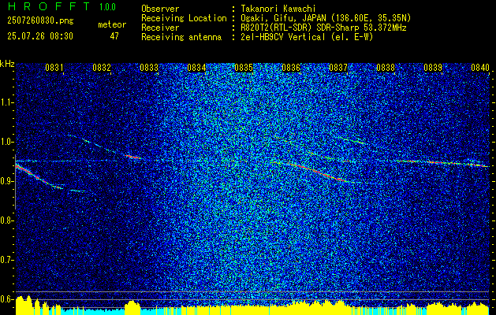
Task: Click the Observer label
Action: click(x=160, y=9)
